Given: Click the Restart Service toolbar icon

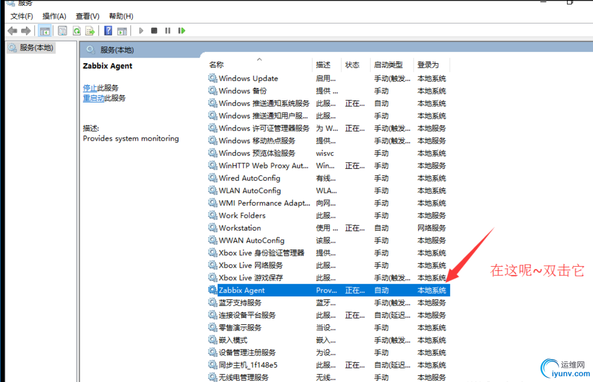Looking at the screenshot, I should point(182,31).
